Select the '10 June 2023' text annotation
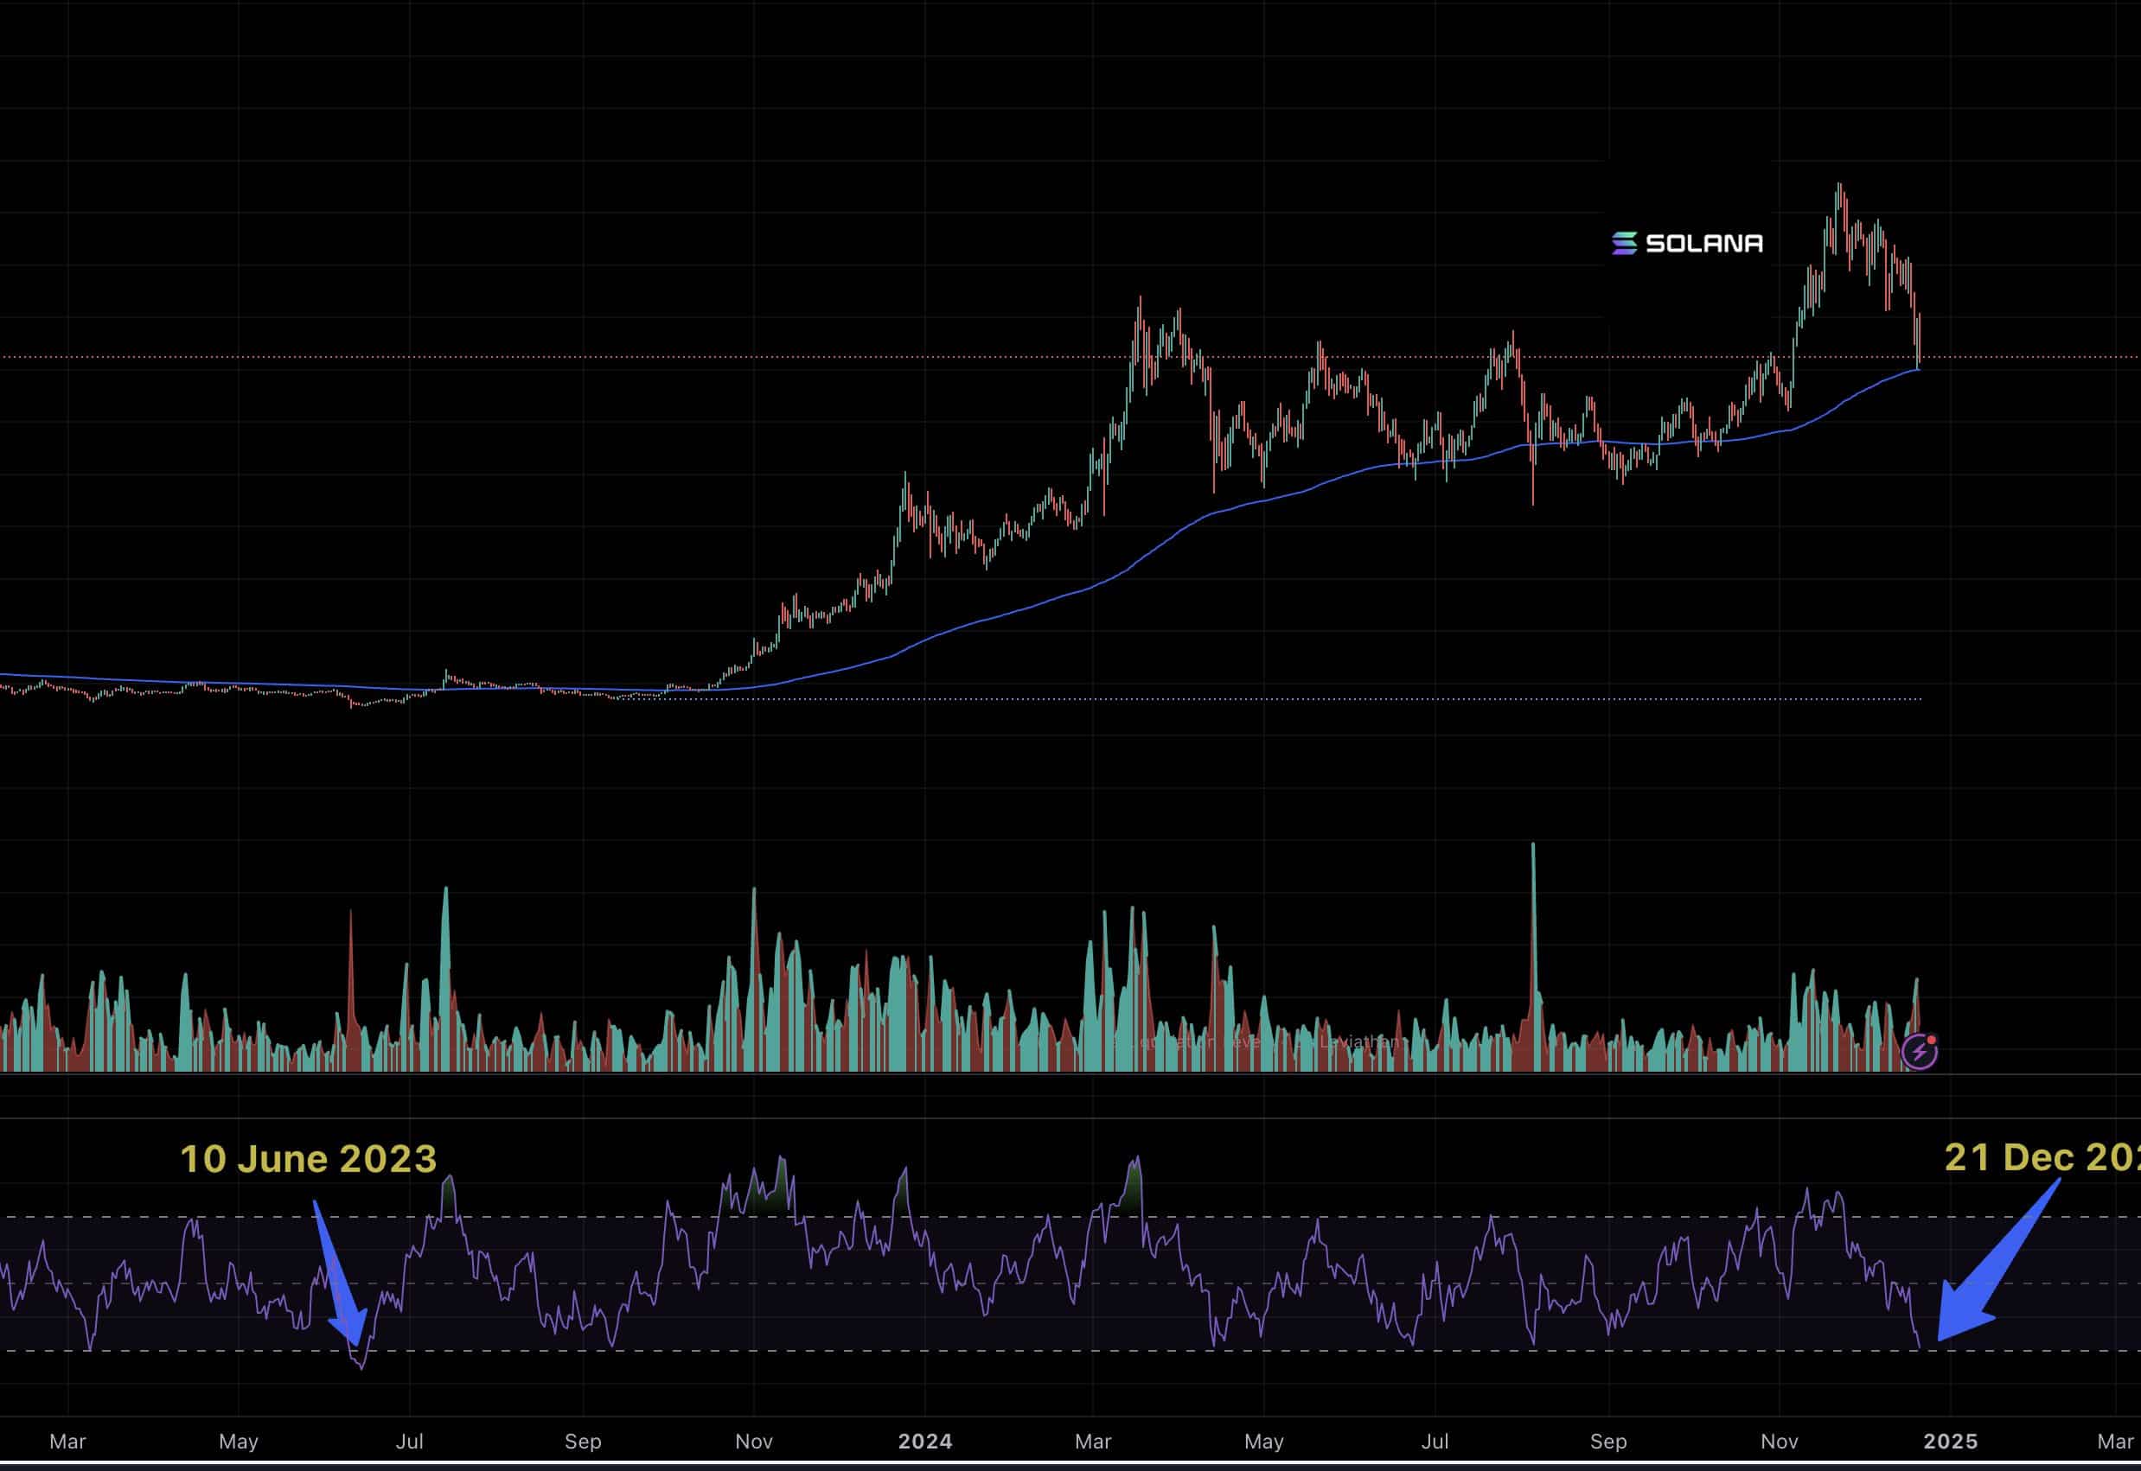This screenshot has width=2141, height=1471. [308, 1160]
